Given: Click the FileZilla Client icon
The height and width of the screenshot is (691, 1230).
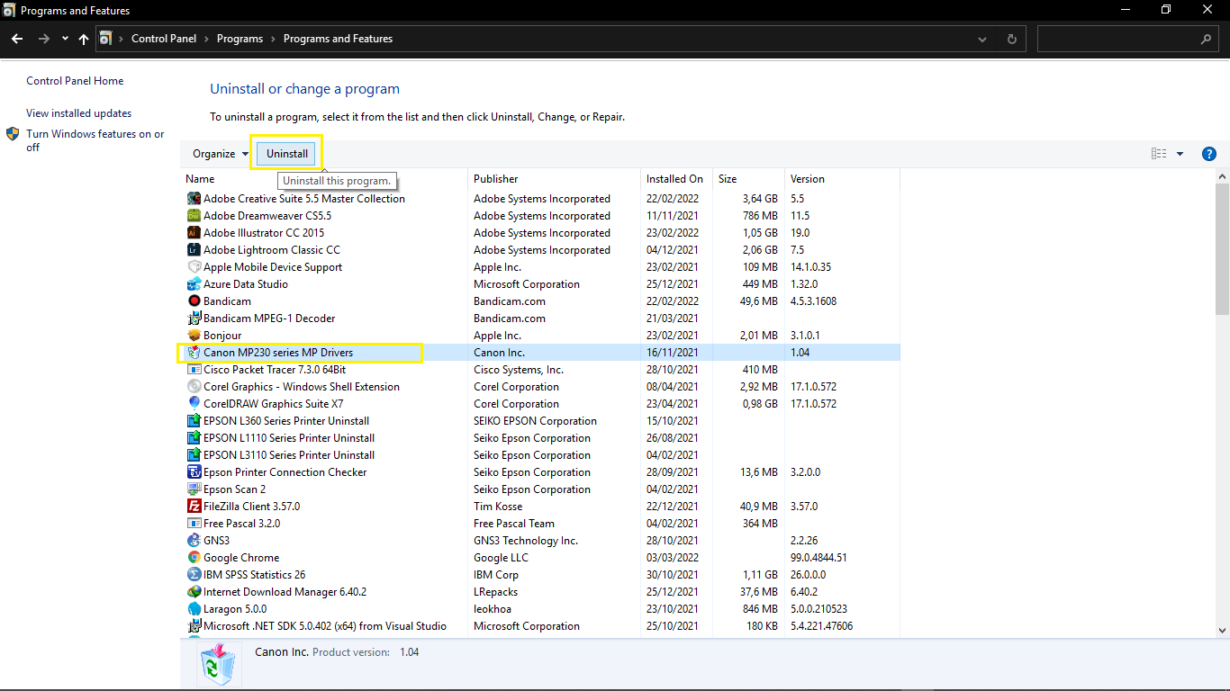Looking at the screenshot, I should pos(194,507).
